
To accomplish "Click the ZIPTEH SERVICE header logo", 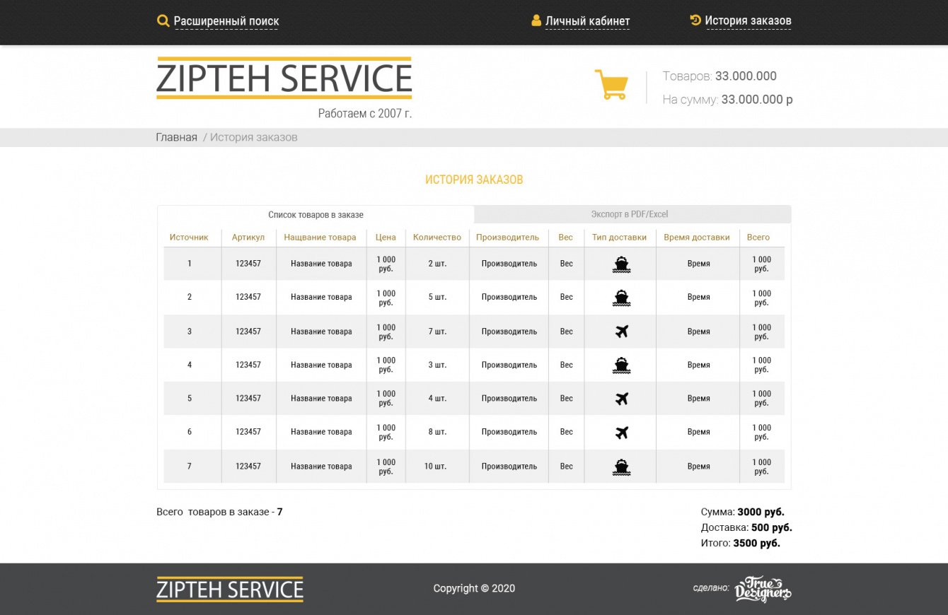I will click(x=284, y=78).
